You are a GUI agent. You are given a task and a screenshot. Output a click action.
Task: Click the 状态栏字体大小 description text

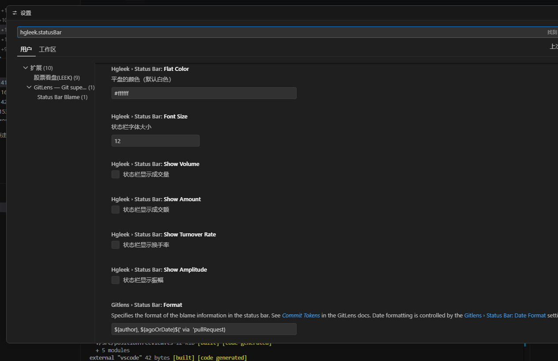tap(131, 127)
